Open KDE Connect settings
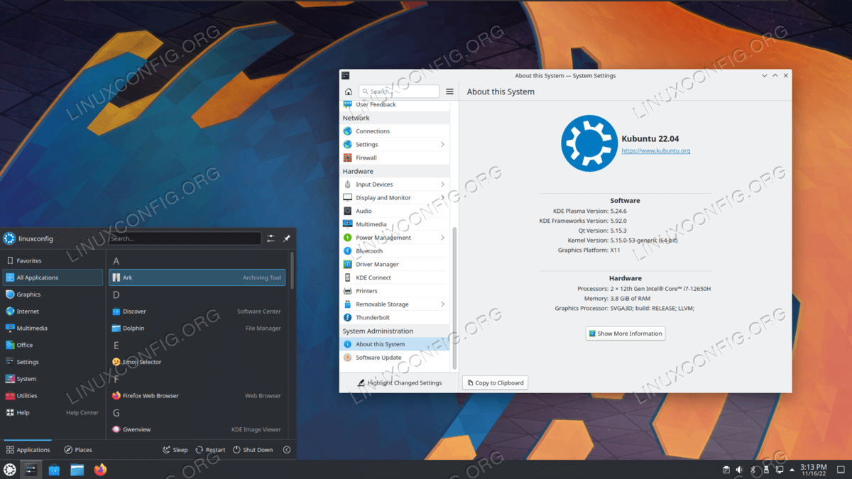The width and height of the screenshot is (852, 479). tap(395, 277)
